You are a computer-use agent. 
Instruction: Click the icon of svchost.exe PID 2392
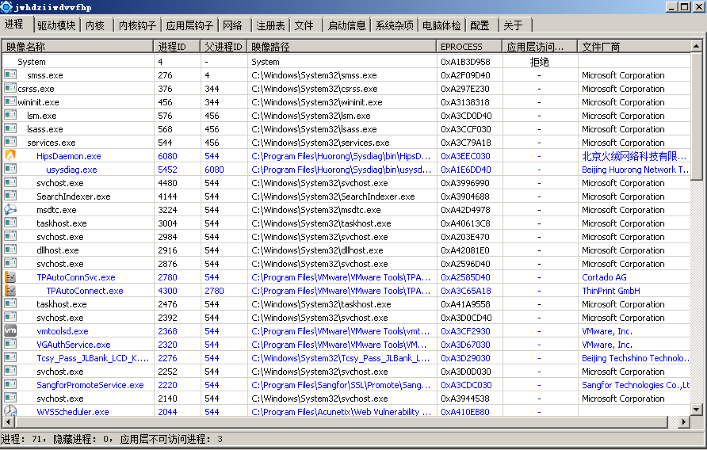click(10, 317)
